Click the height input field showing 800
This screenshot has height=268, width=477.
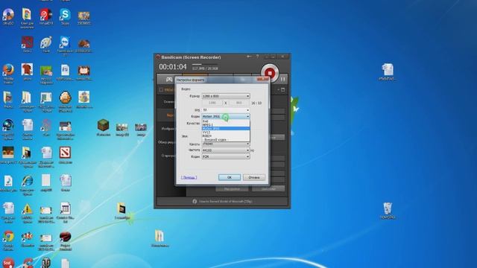pos(238,103)
